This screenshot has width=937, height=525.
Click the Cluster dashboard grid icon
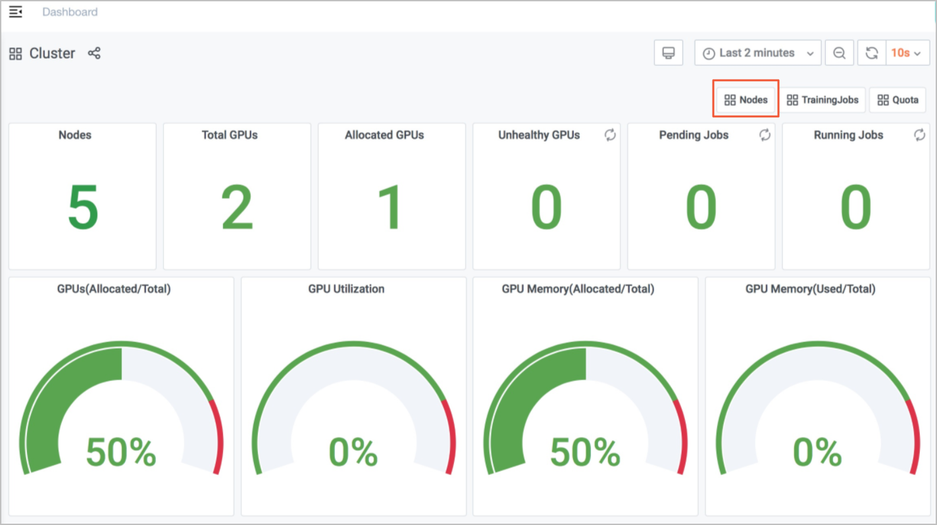coord(15,54)
